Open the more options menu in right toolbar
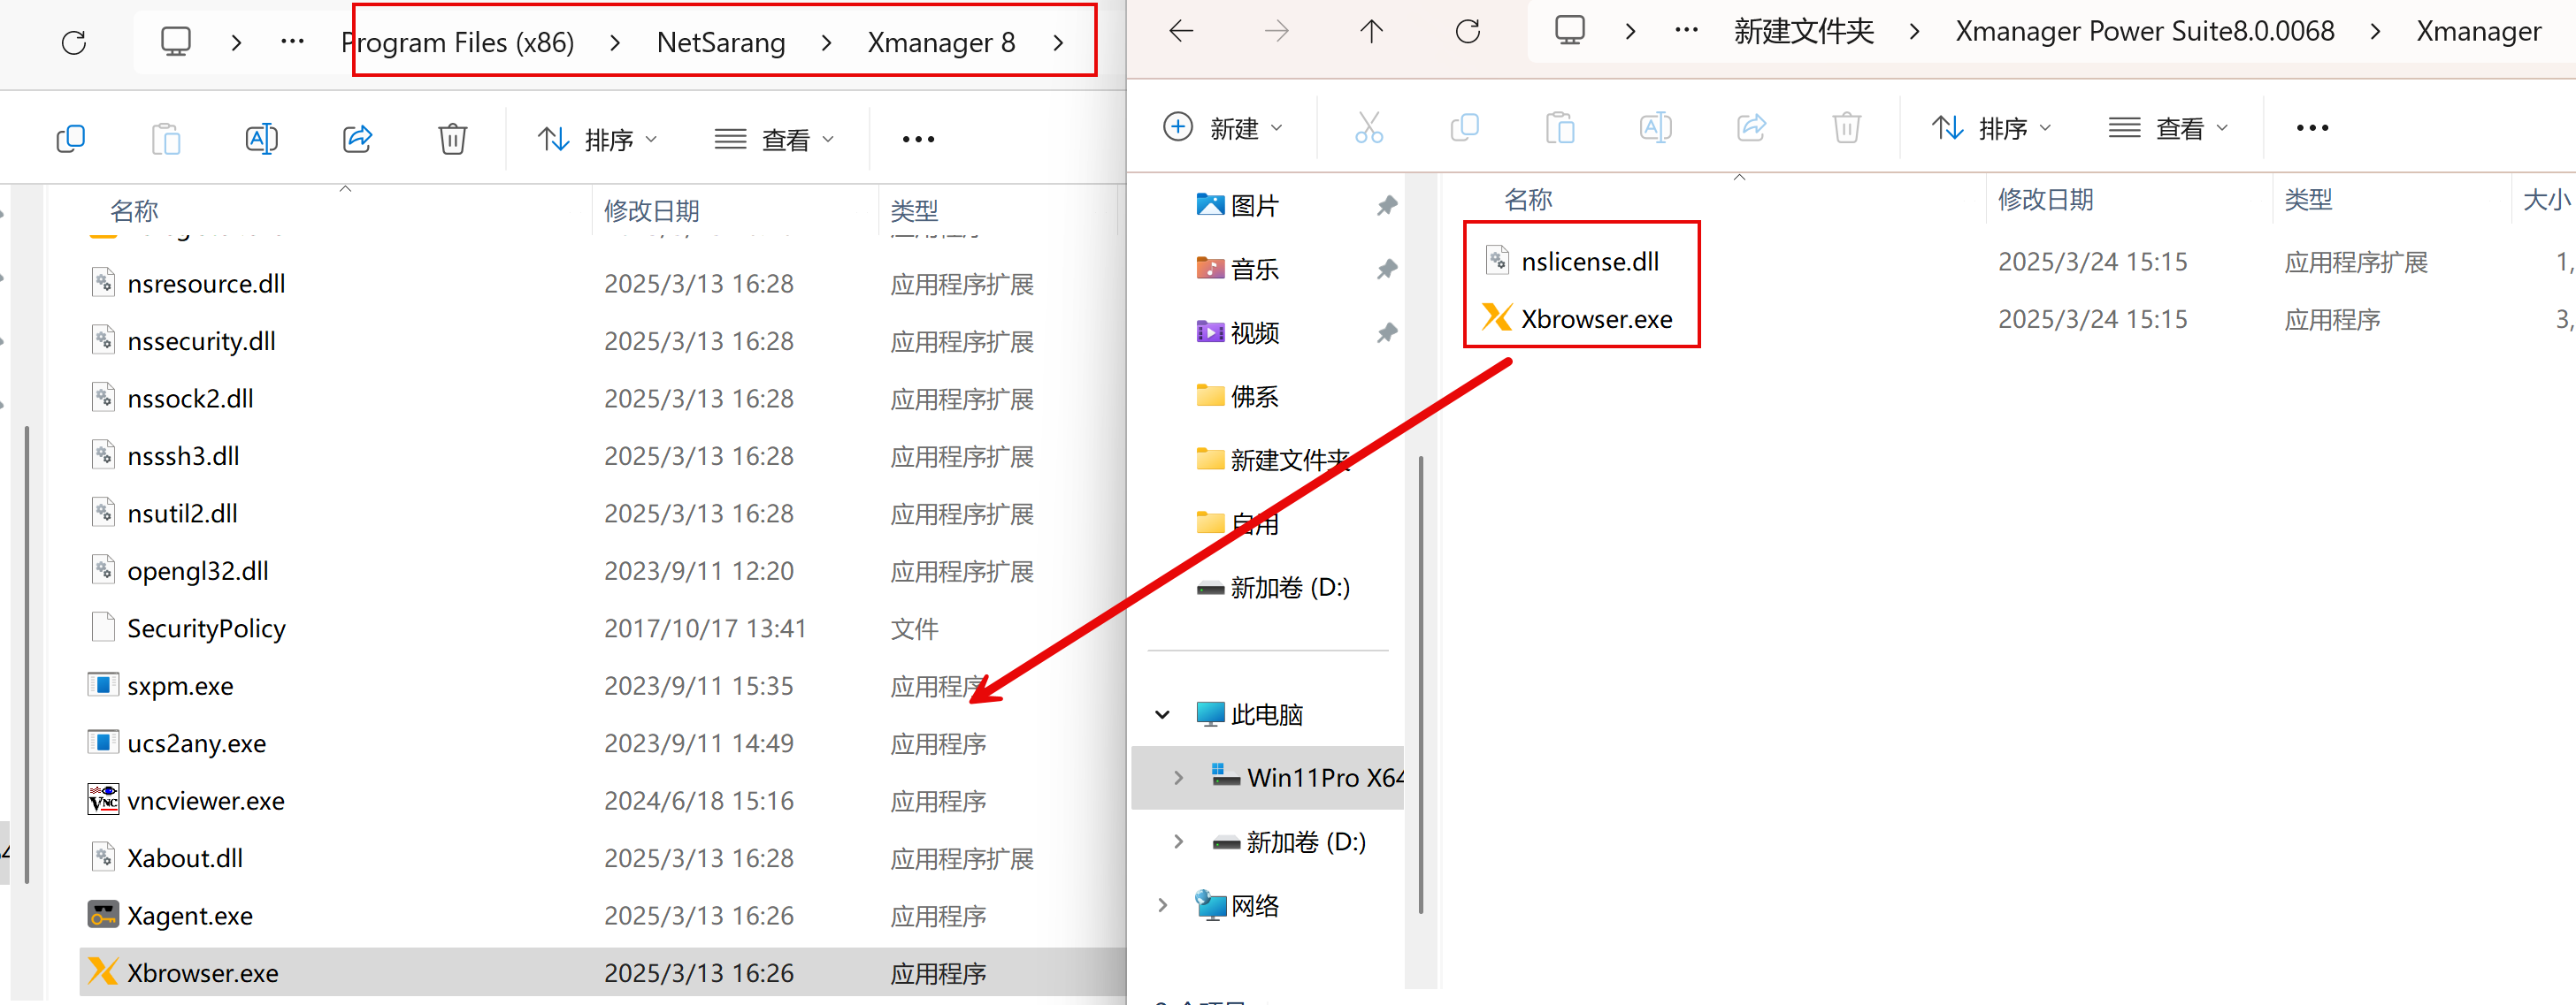The width and height of the screenshot is (2576, 1005). (x=2312, y=128)
